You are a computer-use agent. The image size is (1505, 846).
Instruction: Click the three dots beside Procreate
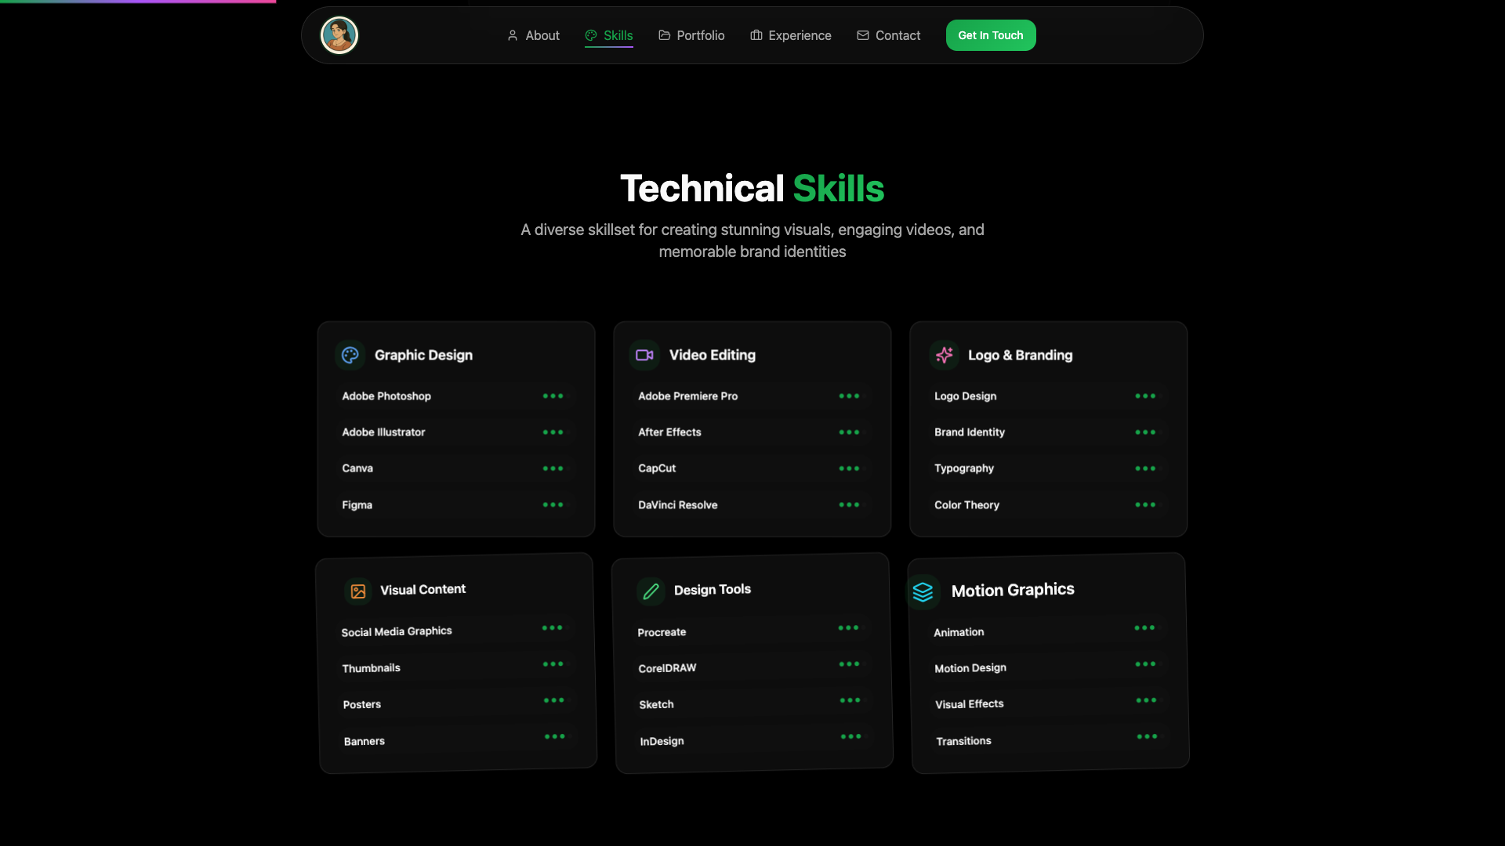(x=848, y=628)
